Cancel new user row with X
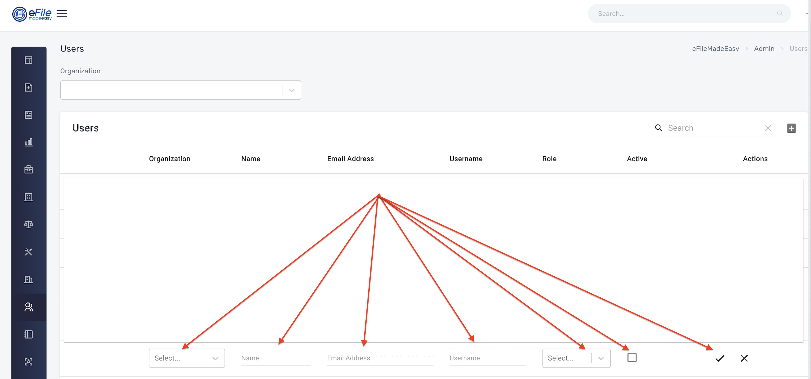This screenshot has width=811, height=379. point(744,358)
